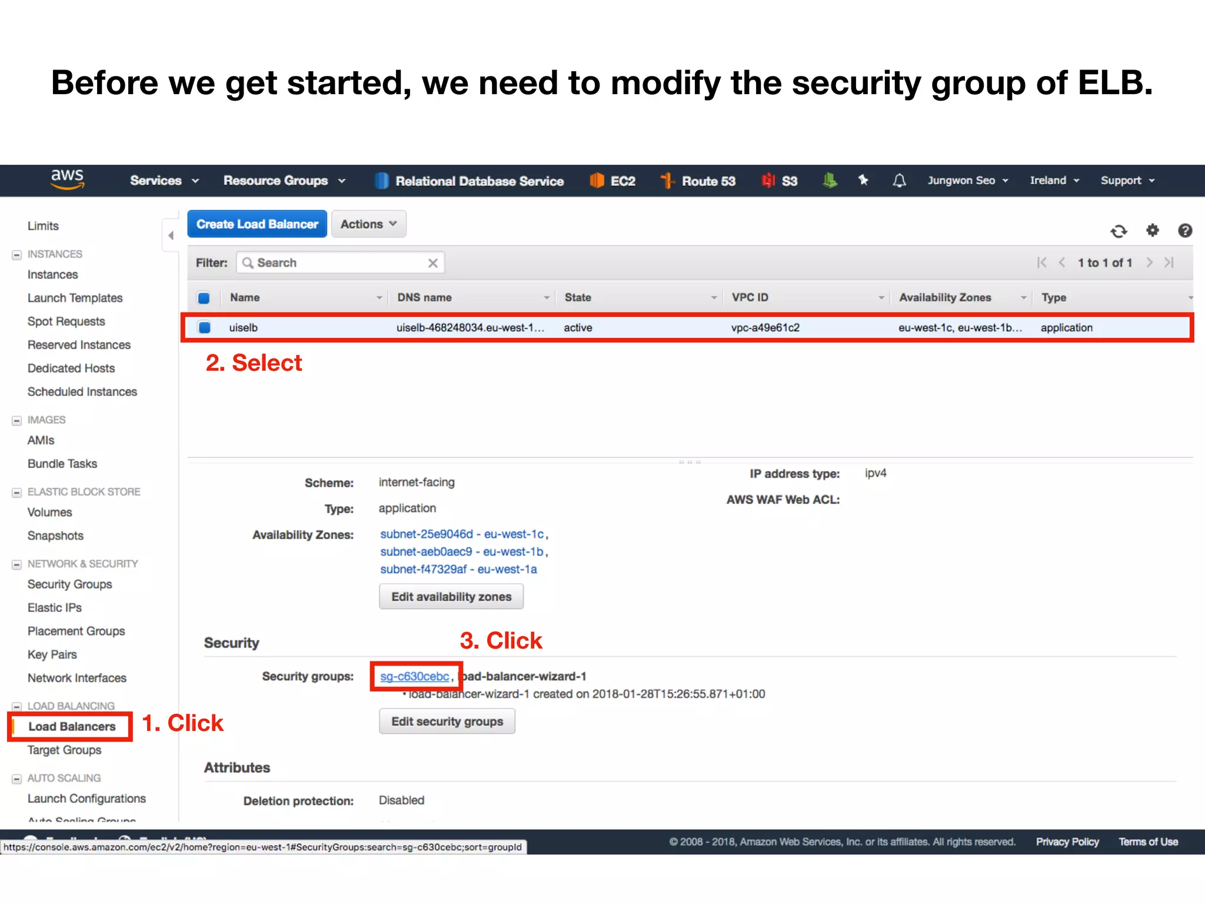Screen dimensions: 1205x904
Task: Open the notifications bell
Action: click(899, 181)
